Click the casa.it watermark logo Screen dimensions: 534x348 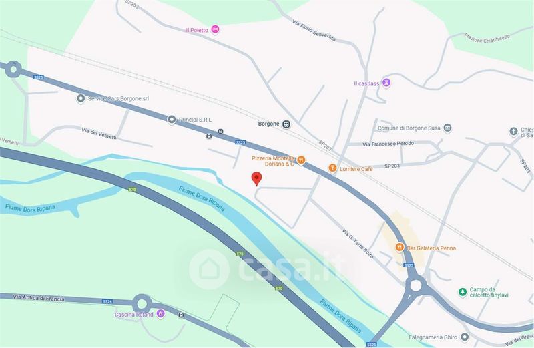tap(266, 269)
